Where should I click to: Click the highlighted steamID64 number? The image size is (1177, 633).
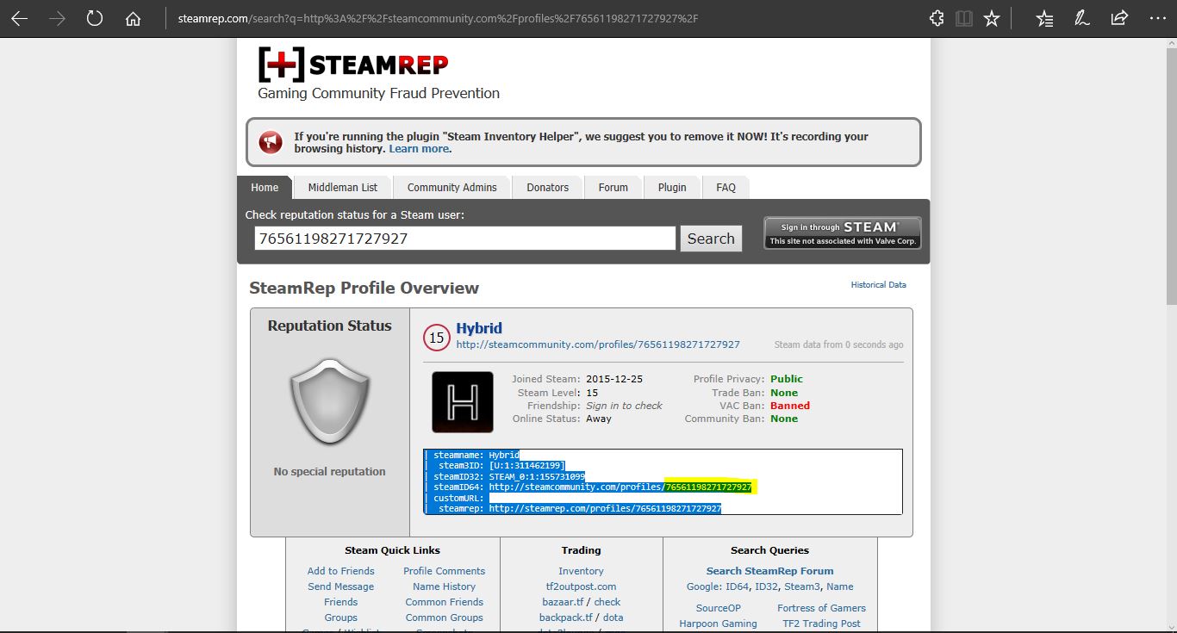(708, 487)
